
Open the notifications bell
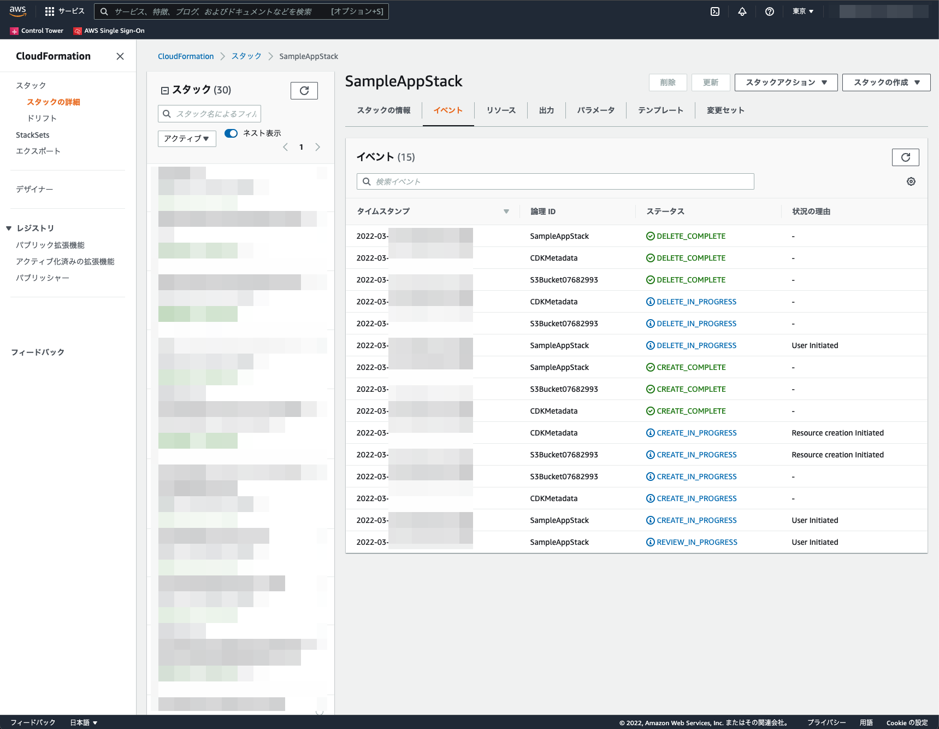point(742,11)
